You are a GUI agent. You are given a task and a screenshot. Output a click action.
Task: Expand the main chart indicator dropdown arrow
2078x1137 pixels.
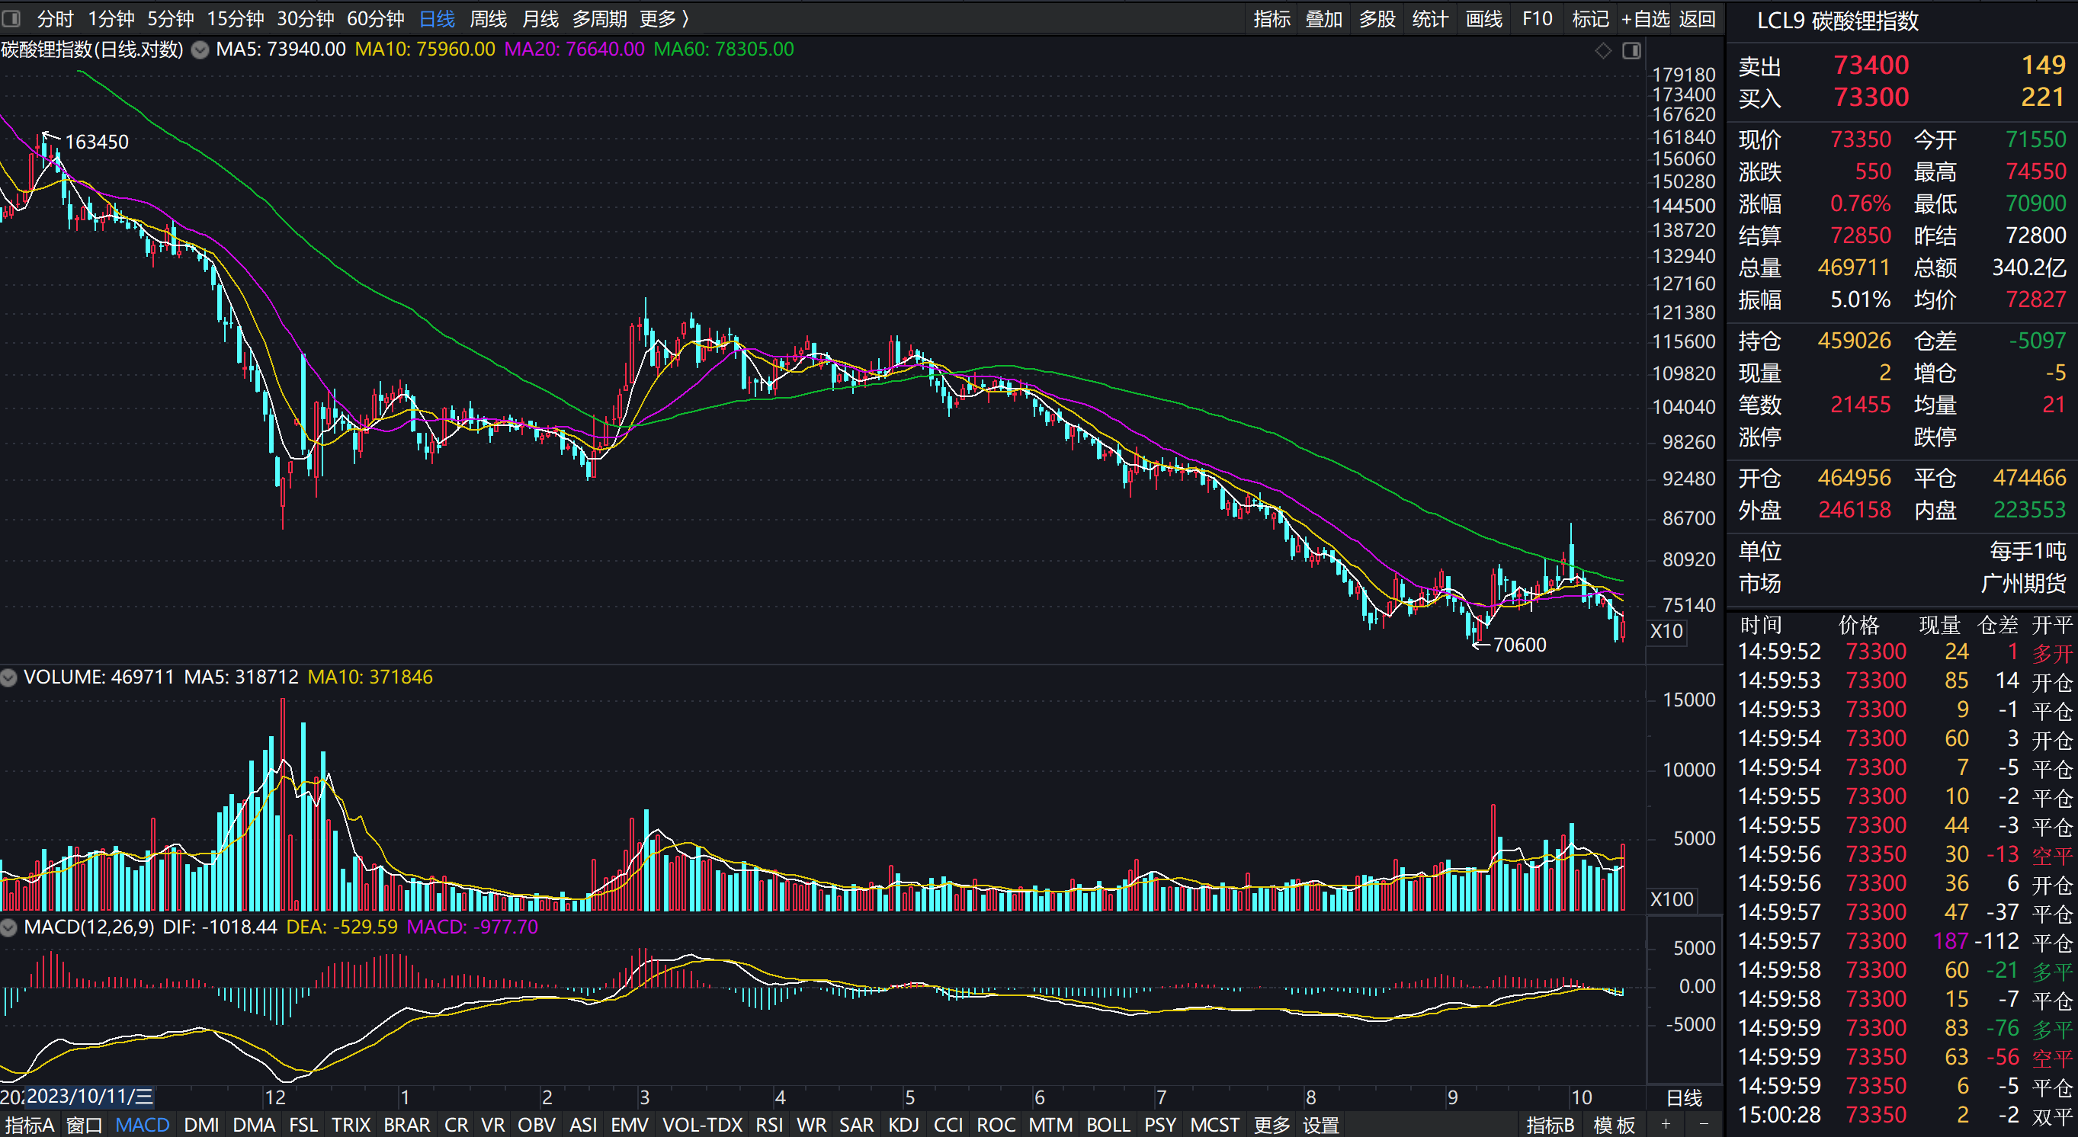[x=200, y=50]
